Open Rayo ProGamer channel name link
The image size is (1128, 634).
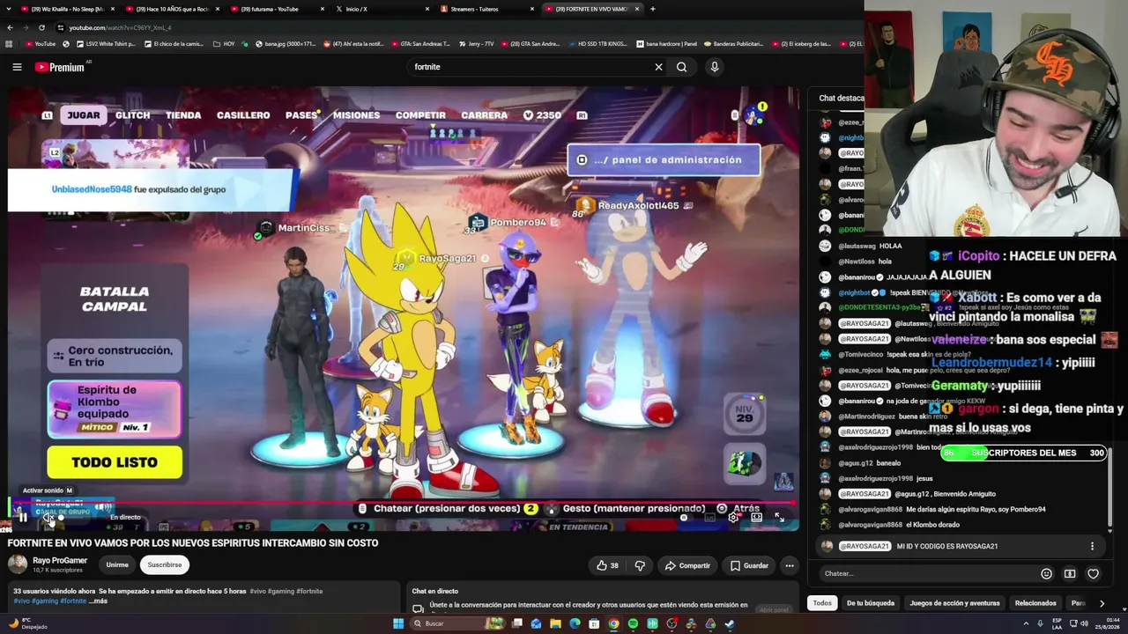(60, 561)
